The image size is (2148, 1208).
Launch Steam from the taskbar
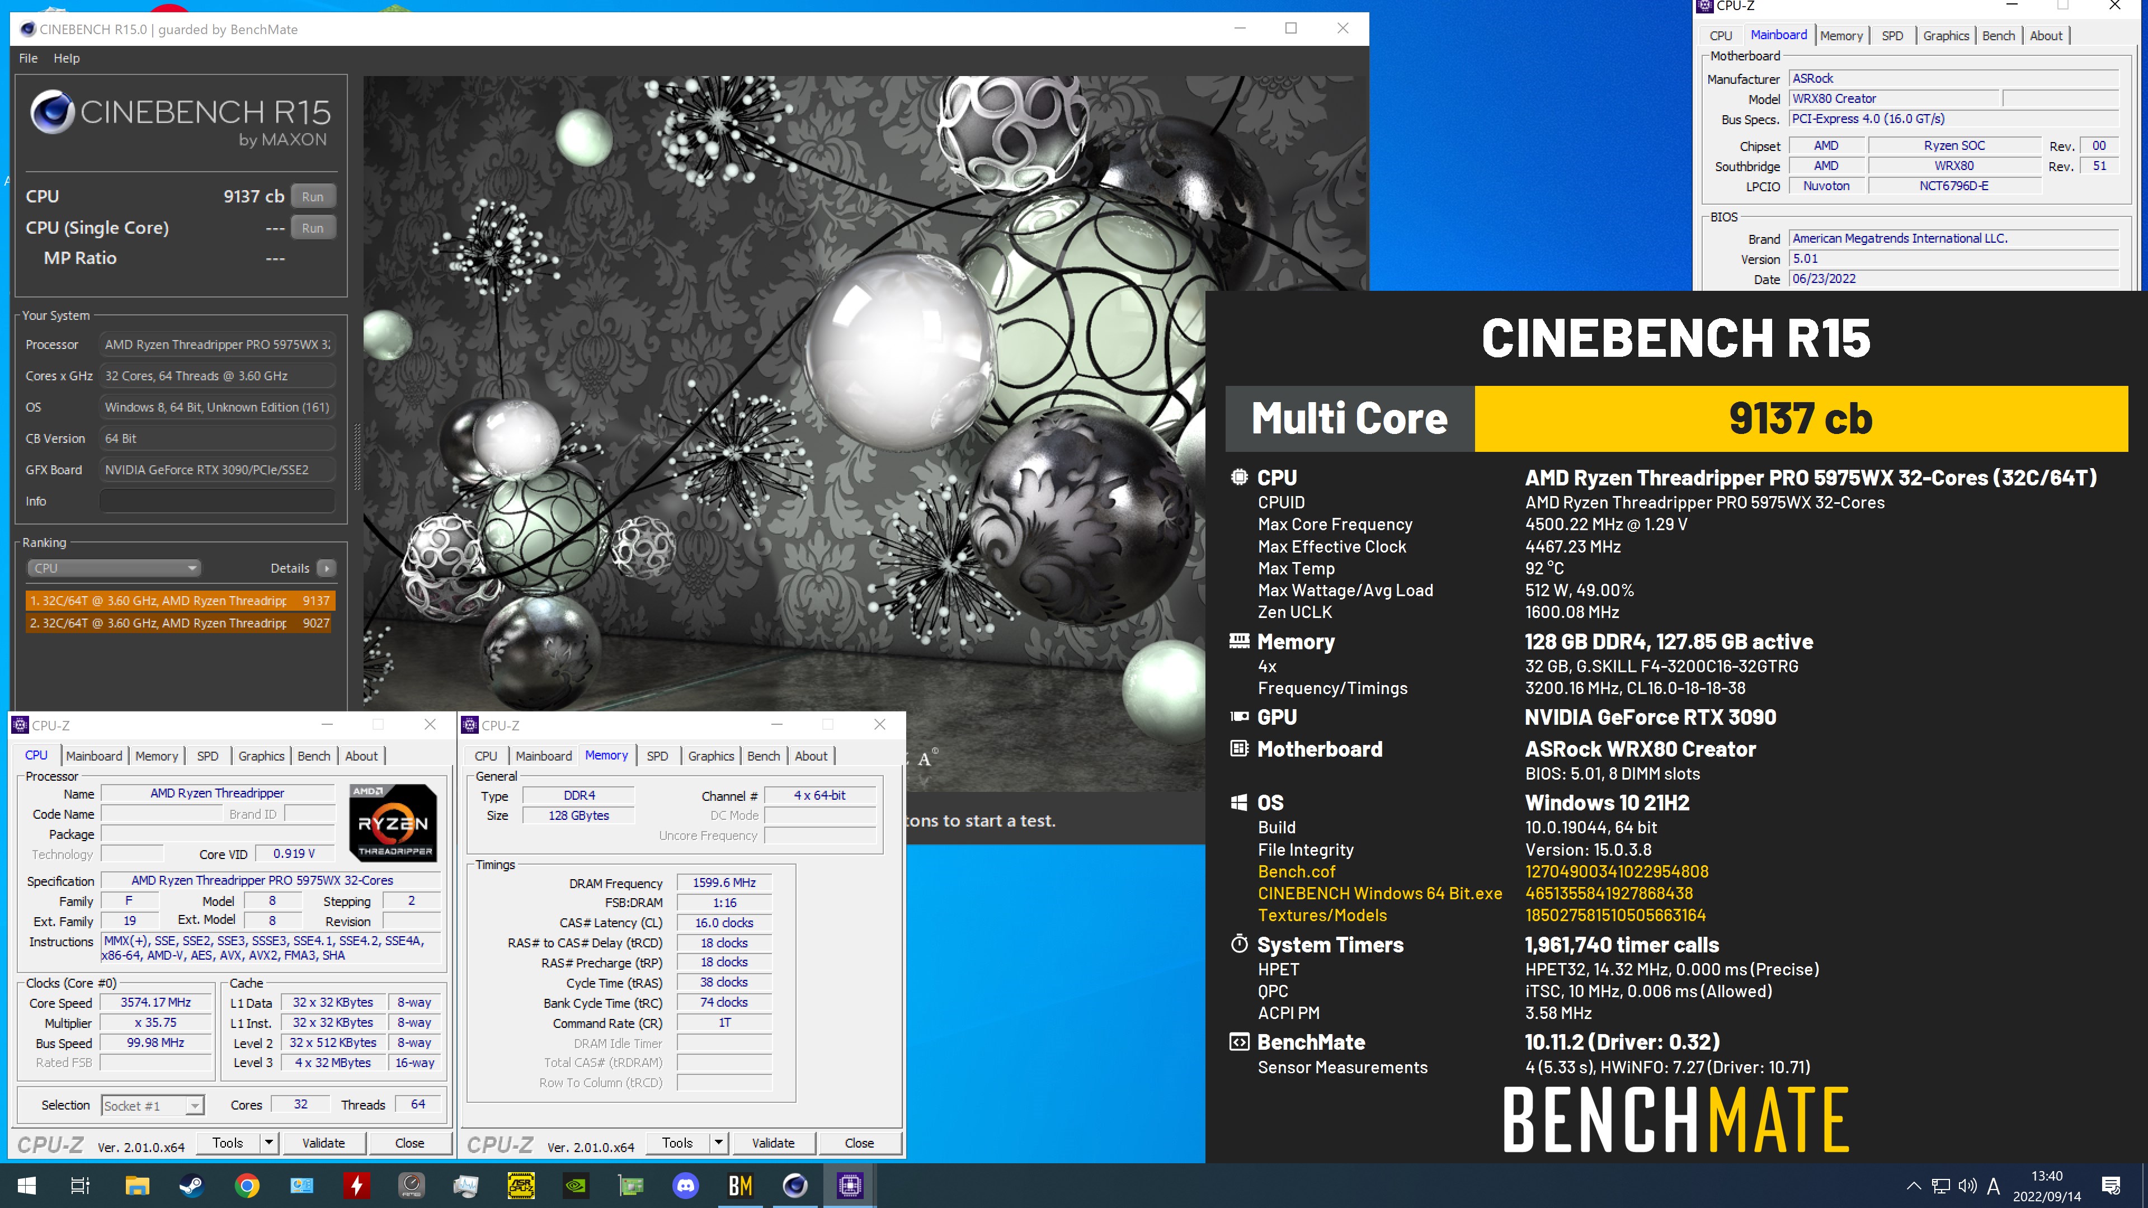click(192, 1186)
